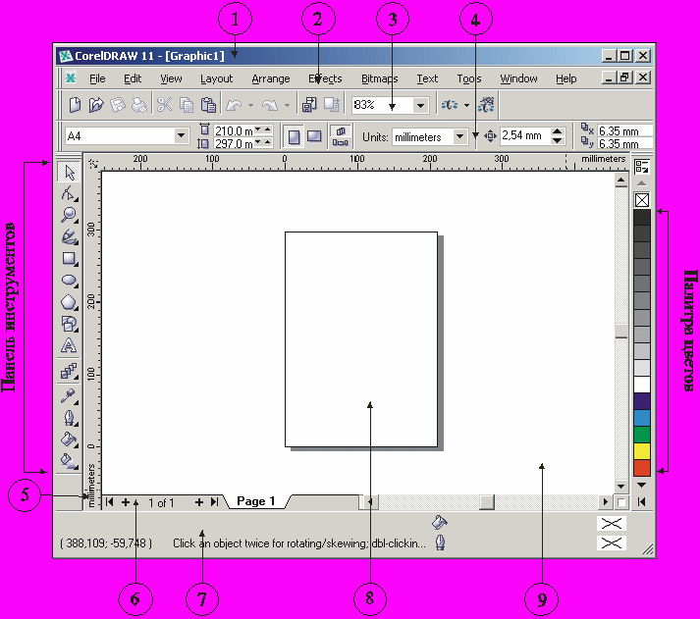Increase nudge offset 2,54 mm stepper
The image size is (700, 619).
point(557,131)
